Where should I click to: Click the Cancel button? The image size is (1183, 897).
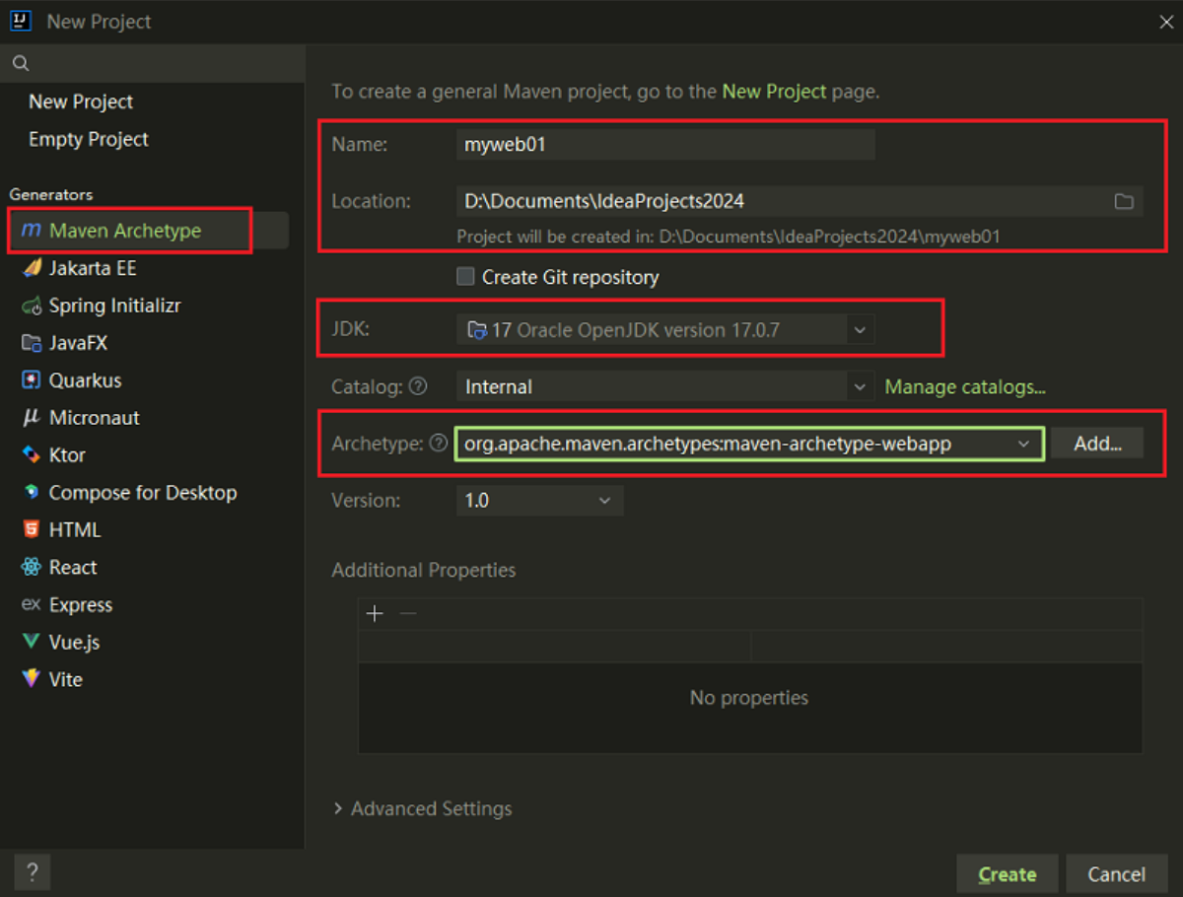(x=1116, y=874)
